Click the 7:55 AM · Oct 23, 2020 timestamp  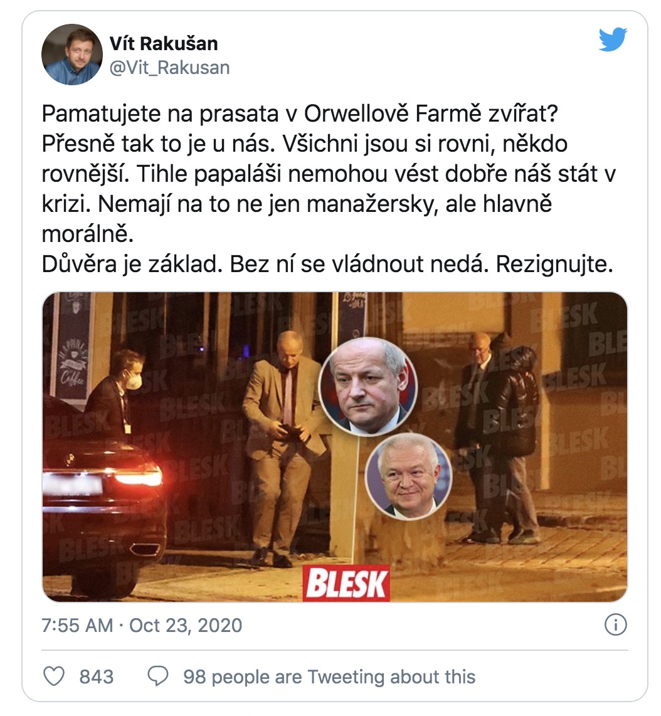[142, 625]
